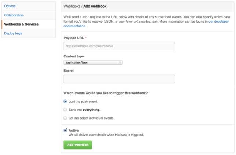Screen dimensions: 236x155
Task: Click the 'Add webhook' header title
Action: point(95,6)
